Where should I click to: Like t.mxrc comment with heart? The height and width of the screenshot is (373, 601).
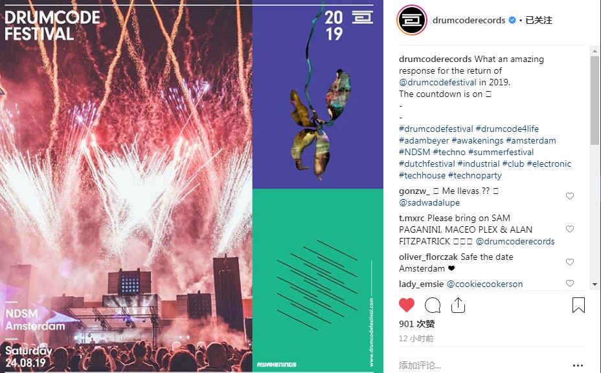570,229
